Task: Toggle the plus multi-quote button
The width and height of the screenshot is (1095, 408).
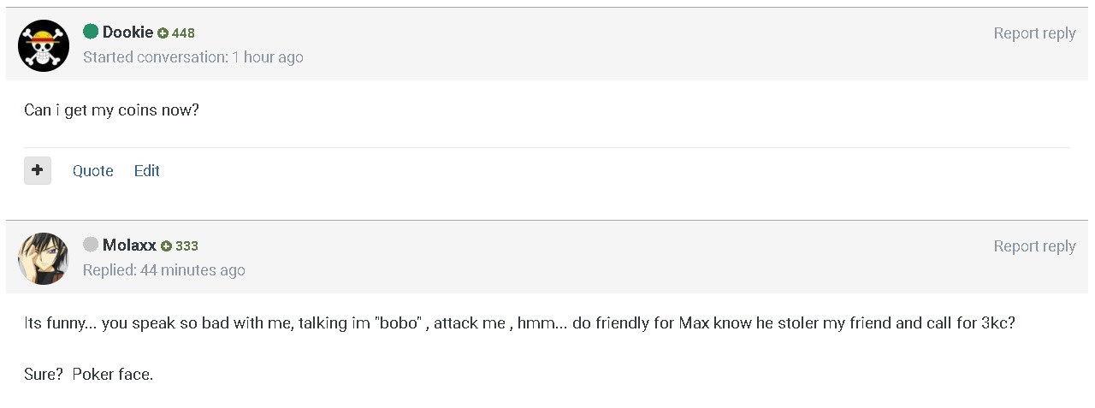Action: pos(38,170)
